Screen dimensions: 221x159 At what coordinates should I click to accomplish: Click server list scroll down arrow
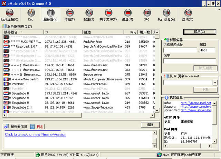pos(157,111)
